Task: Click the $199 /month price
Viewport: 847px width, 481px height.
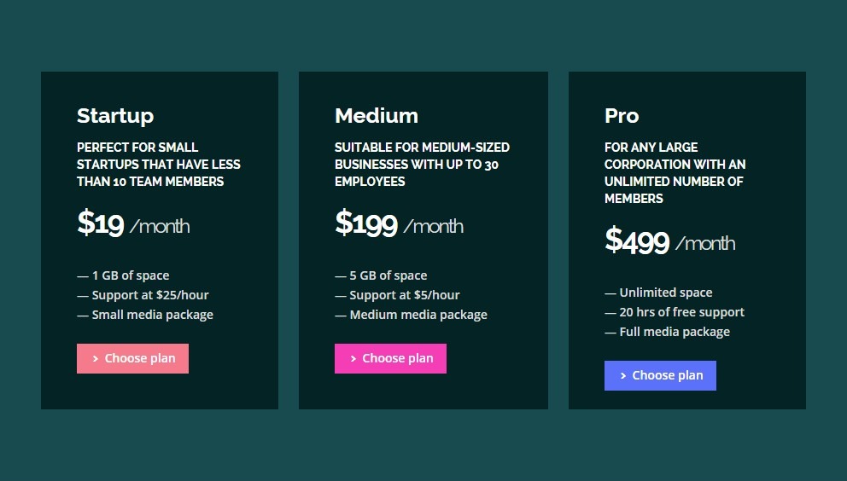Action: [400, 223]
